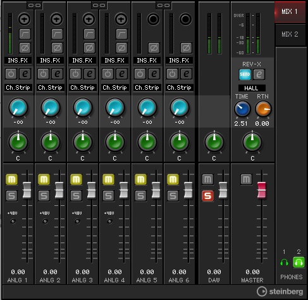Enable +48V phantom power on ANLG 1
308x300 pixels.
(13, 221)
